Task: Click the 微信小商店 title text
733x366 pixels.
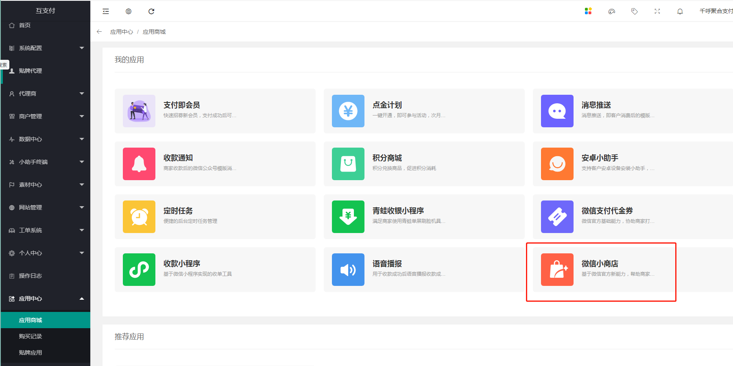Action: pyautogui.click(x=600, y=264)
